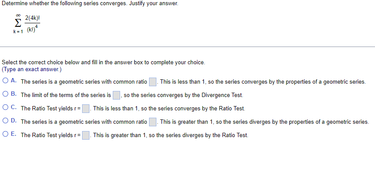Screen dimensions: 375x169
Task: Click the "Select the correct choice below" instruction
Action: point(103,63)
